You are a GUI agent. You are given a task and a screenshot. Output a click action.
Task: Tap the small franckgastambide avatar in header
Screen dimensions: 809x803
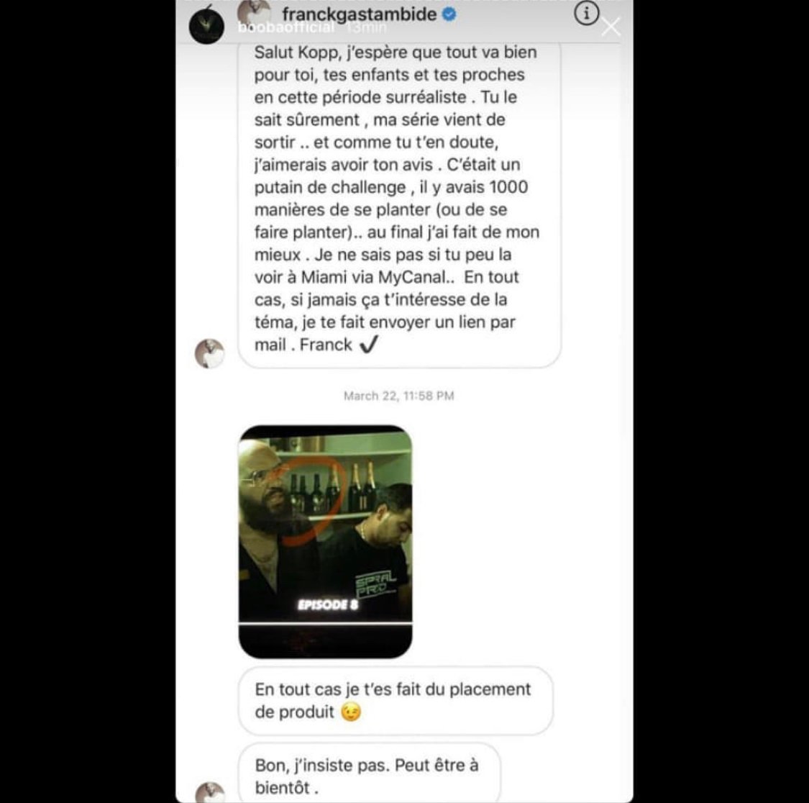pos(254,12)
